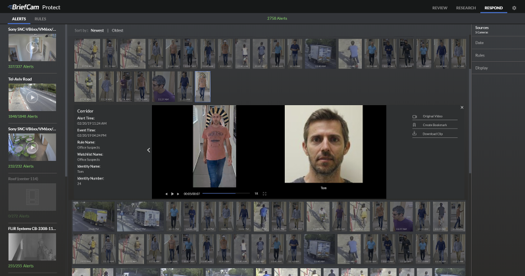Expand the Sources filter panel

tap(497, 30)
